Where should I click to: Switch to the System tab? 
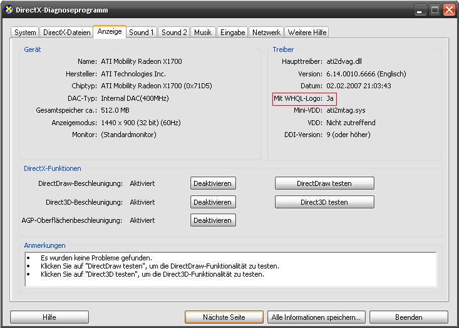tap(25, 33)
